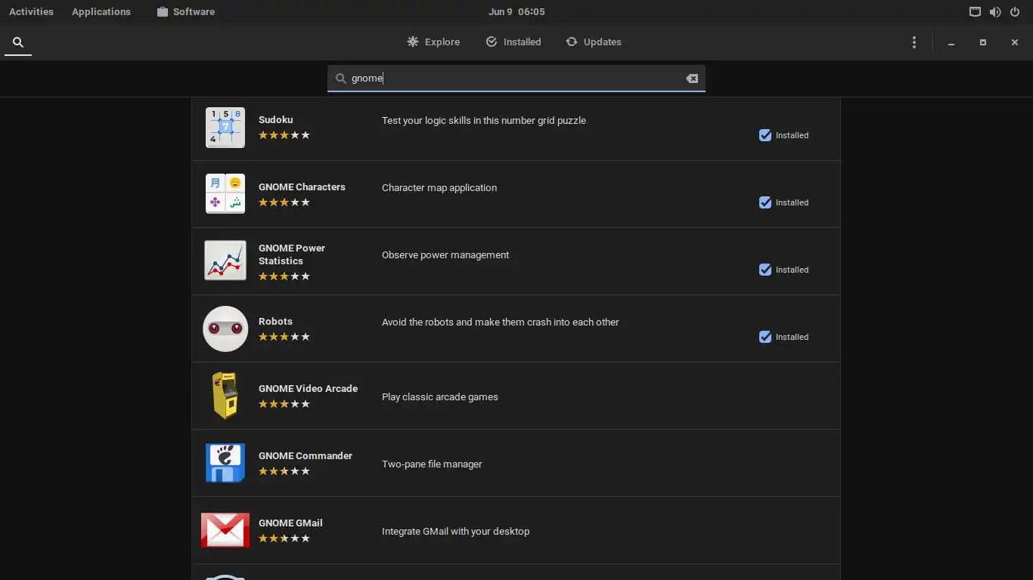Open the power menu in top bar
Image resolution: width=1033 pixels, height=580 pixels.
1015,12
